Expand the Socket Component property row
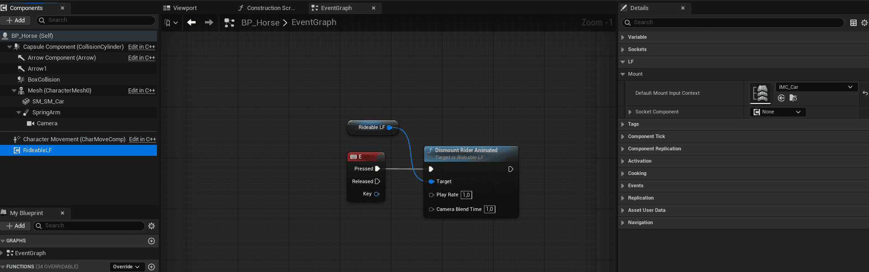Viewport: 869px width, 272px height. pos(630,112)
